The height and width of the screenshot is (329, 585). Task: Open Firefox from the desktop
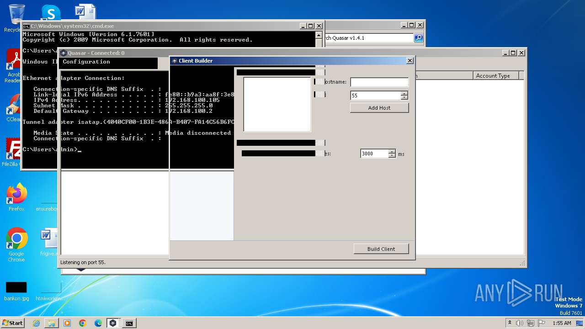pyautogui.click(x=16, y=197)
